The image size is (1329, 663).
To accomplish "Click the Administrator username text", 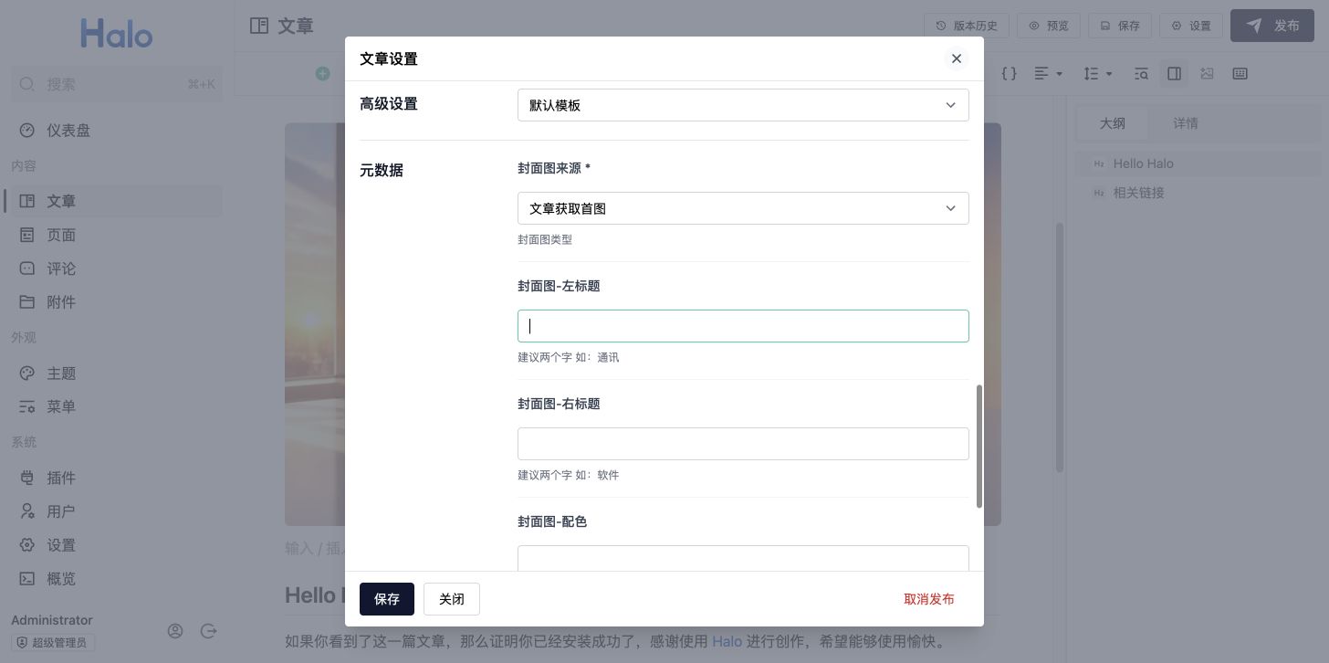I will point(52,620).
